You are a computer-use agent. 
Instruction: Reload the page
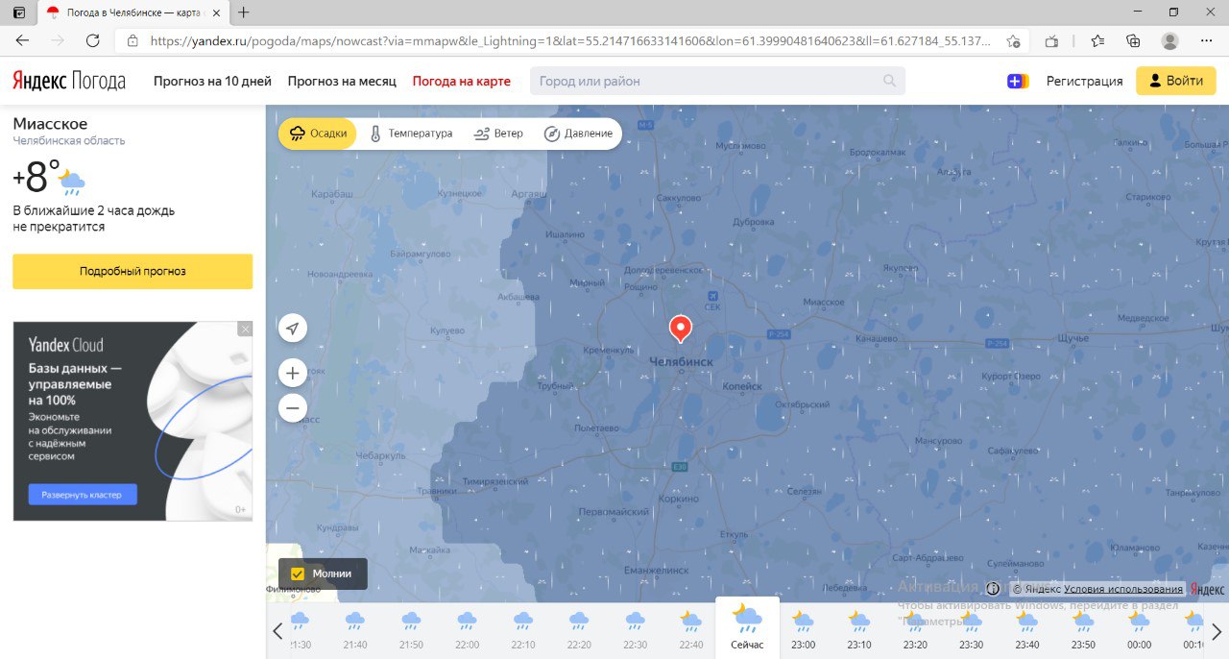(x=93, y=40)
